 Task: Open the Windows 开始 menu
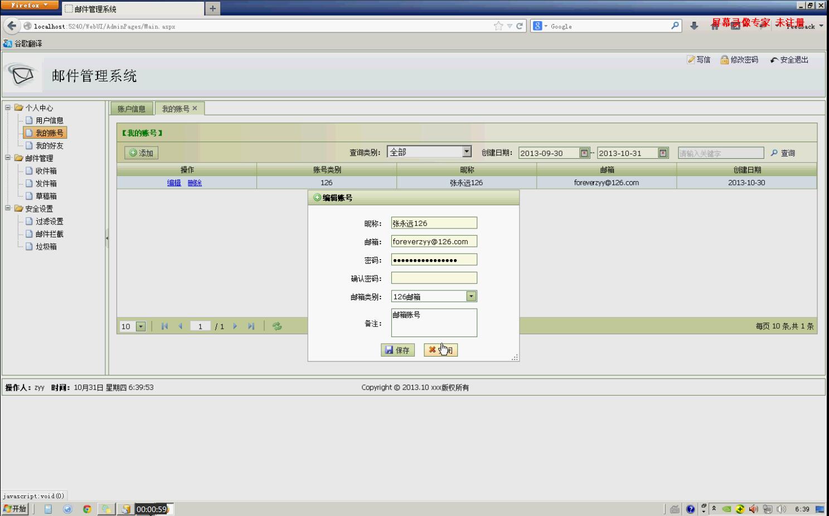(x=15, y=509)
